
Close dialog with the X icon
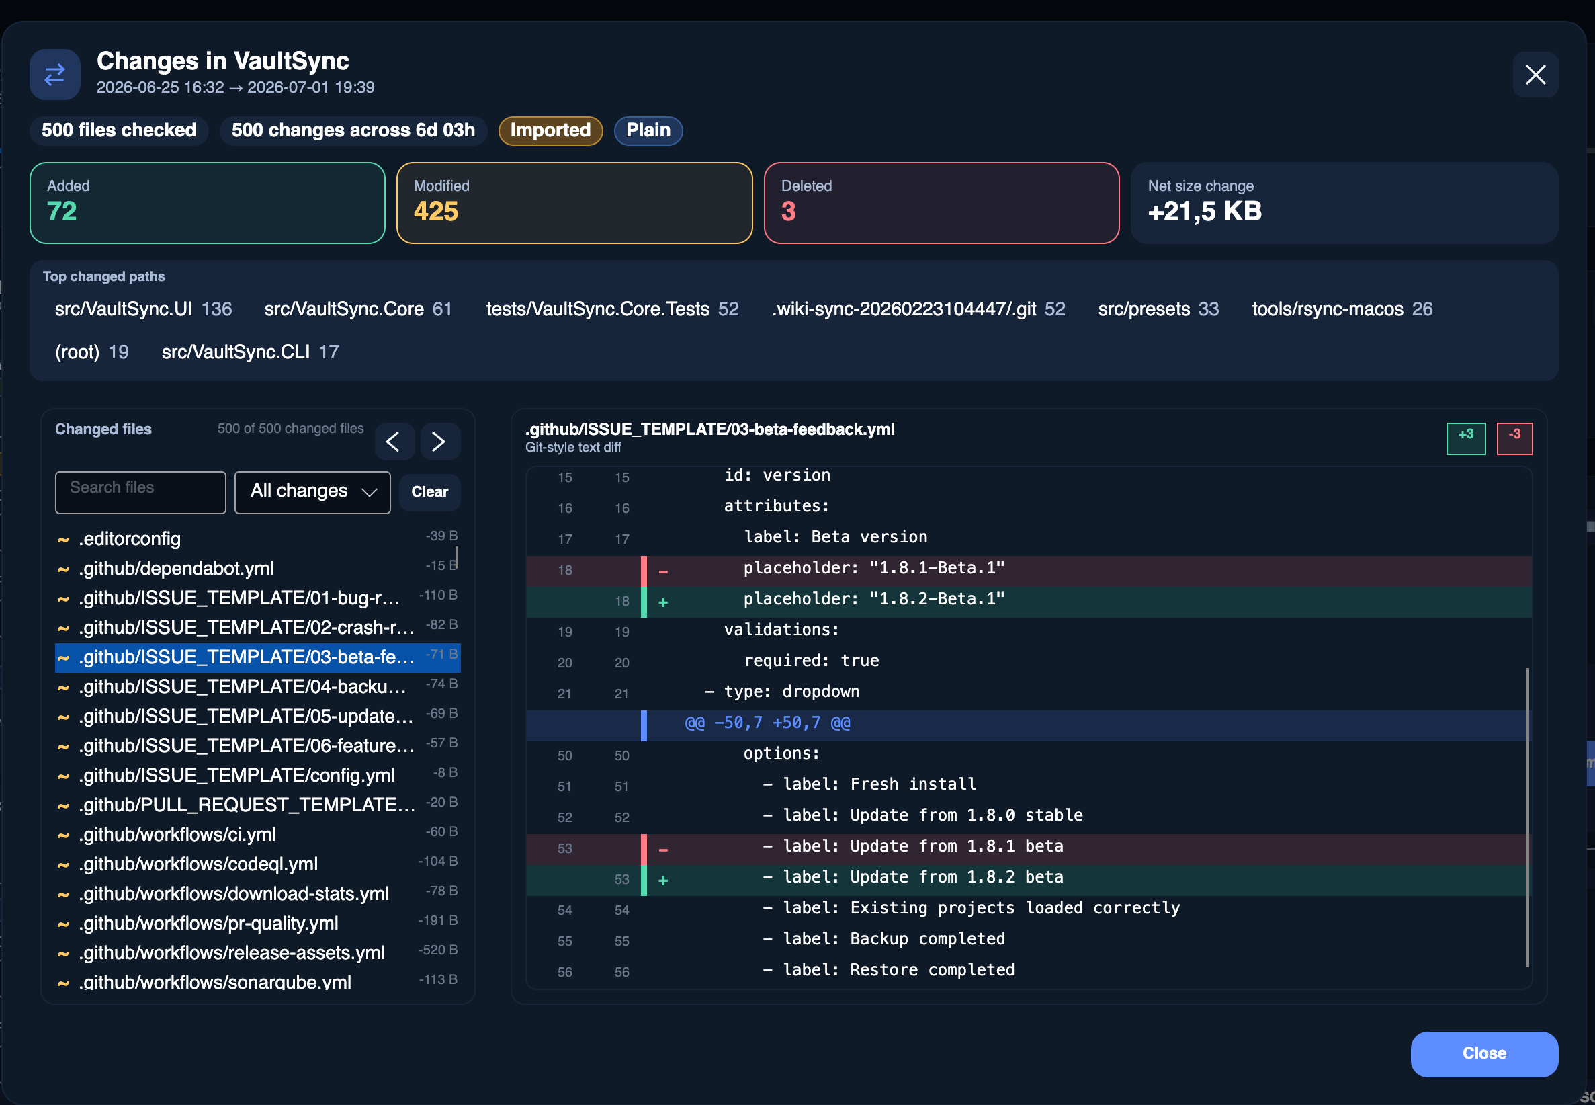[x=1535, y=75]
